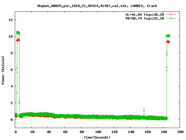This screenshot has height=140, width=186.
Task: Click the plot title Skynet_60025_psr_1919_21_92314_41367_cal.txt
Action: [x=82, y=6]
